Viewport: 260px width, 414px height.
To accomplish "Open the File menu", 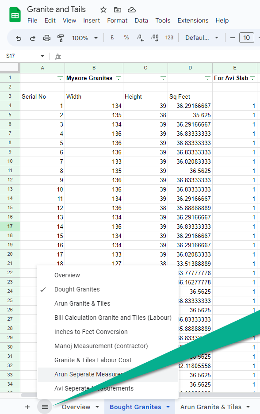I will (32, 21).
